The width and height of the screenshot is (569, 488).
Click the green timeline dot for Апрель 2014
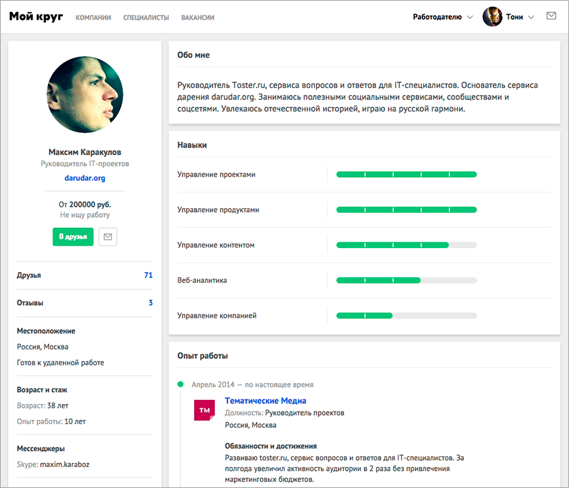pos(180,384)
